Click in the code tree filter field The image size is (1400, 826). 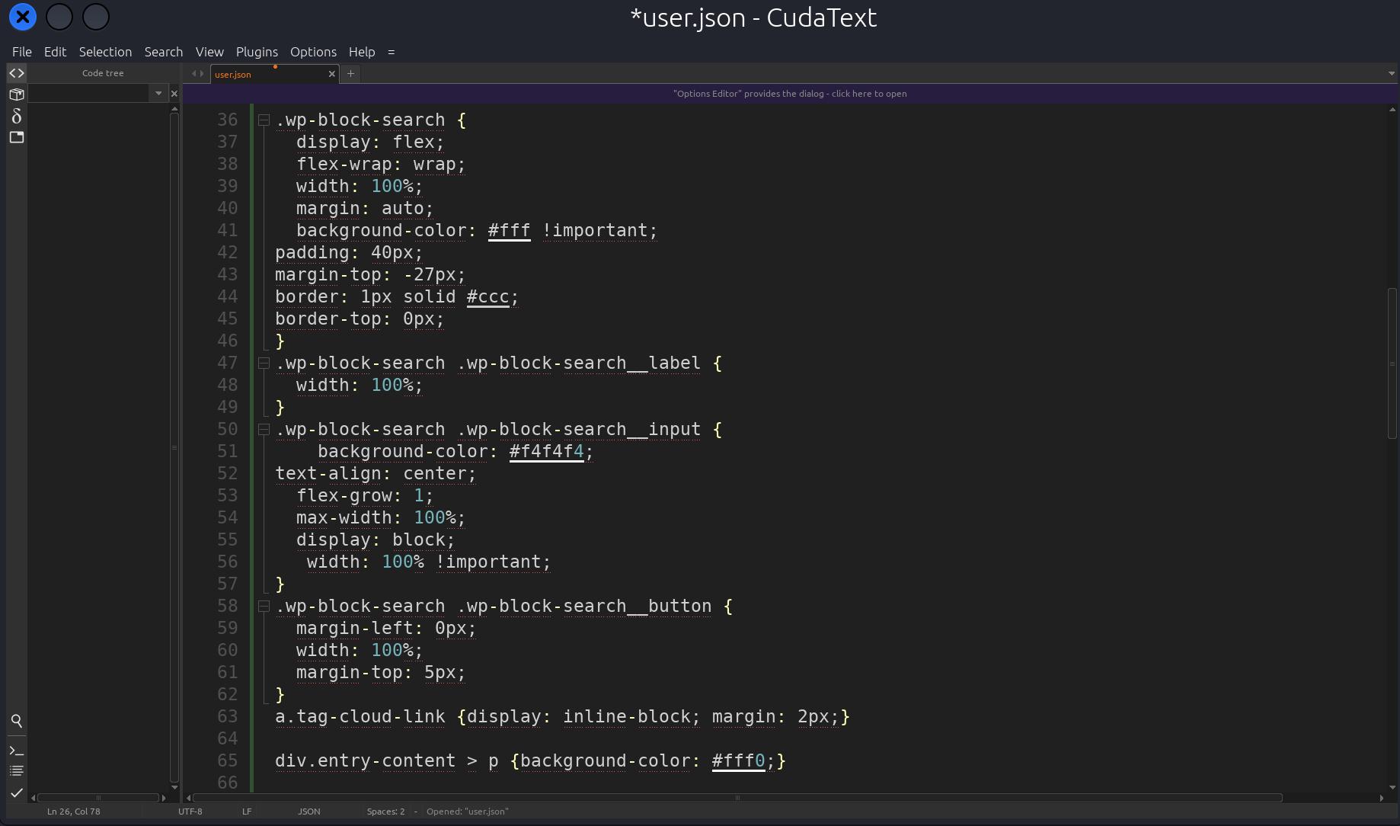90,94
